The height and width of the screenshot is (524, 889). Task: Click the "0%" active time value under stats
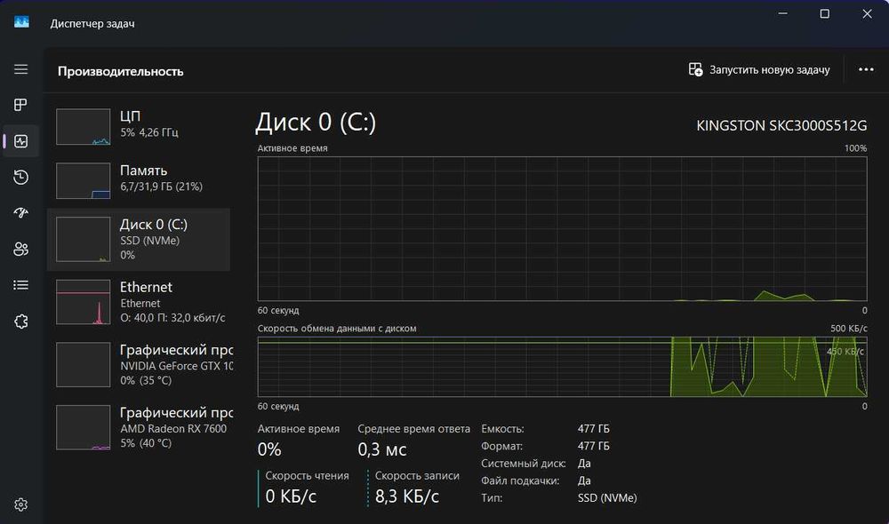(269, 449)
